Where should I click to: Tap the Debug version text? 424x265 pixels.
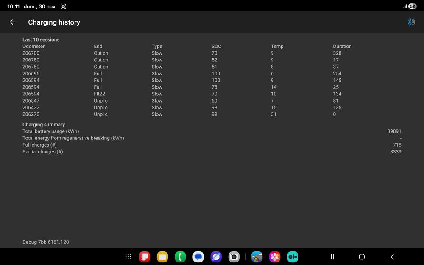(46, 242)
